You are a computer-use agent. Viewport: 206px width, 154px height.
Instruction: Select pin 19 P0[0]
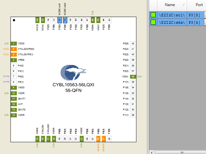tap(60, 139)
